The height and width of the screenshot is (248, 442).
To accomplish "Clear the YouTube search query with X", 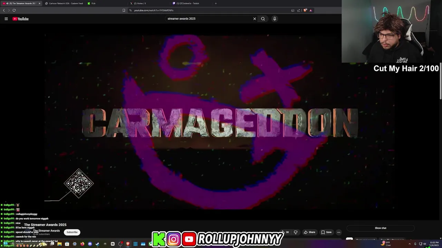I will [255, 19].
